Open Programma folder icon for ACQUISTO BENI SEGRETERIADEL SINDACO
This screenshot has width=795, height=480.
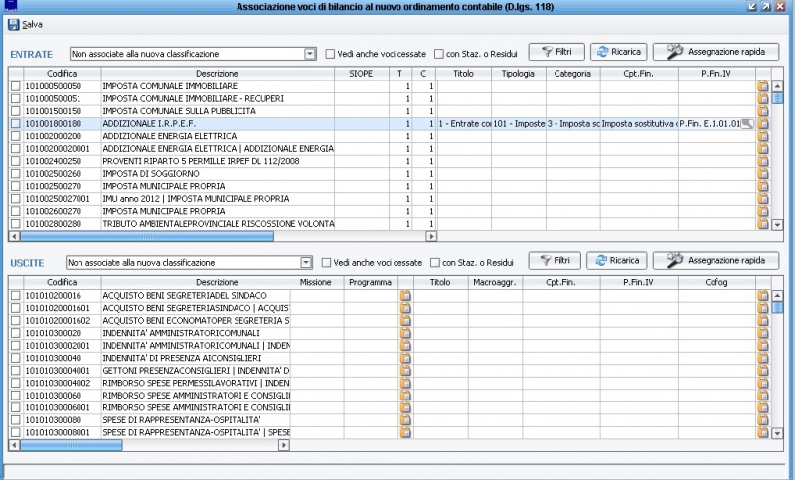tap(405, 296)
